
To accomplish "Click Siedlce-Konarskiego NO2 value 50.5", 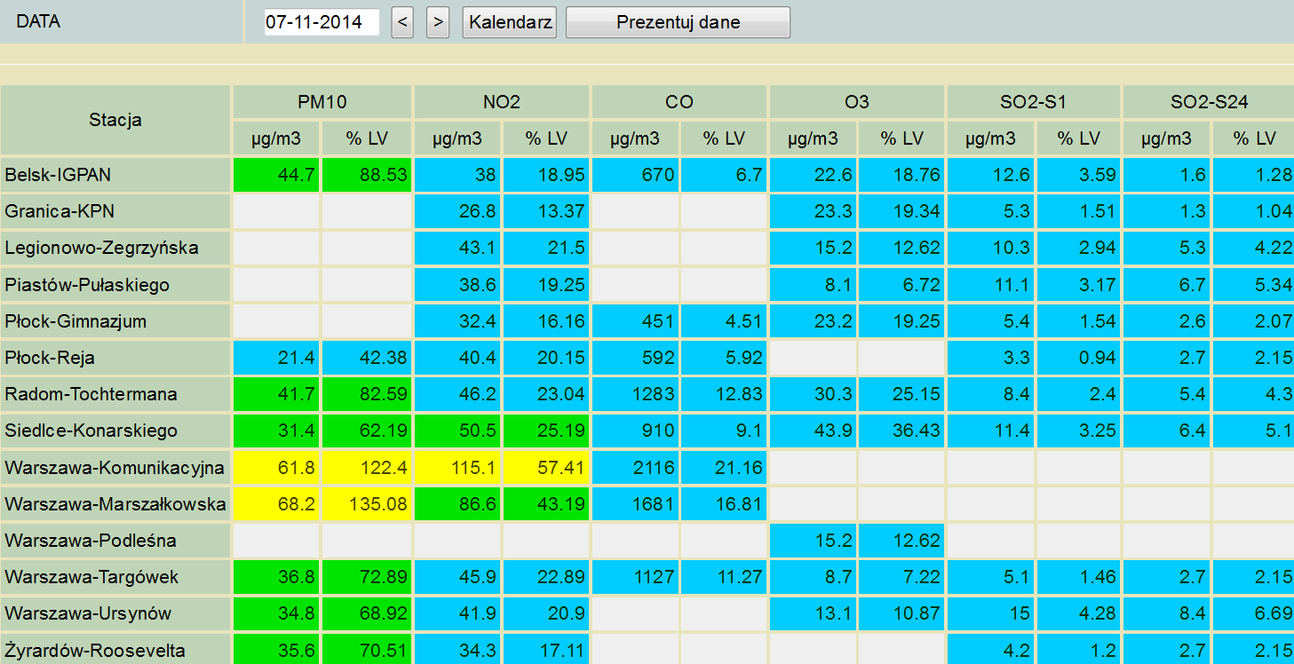I will click(457, 431).
